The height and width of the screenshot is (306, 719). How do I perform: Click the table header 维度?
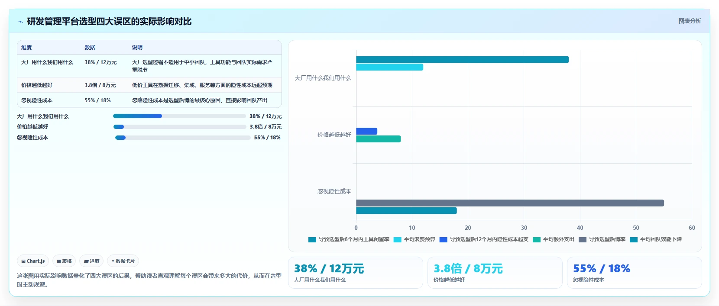tap(26, 48)
